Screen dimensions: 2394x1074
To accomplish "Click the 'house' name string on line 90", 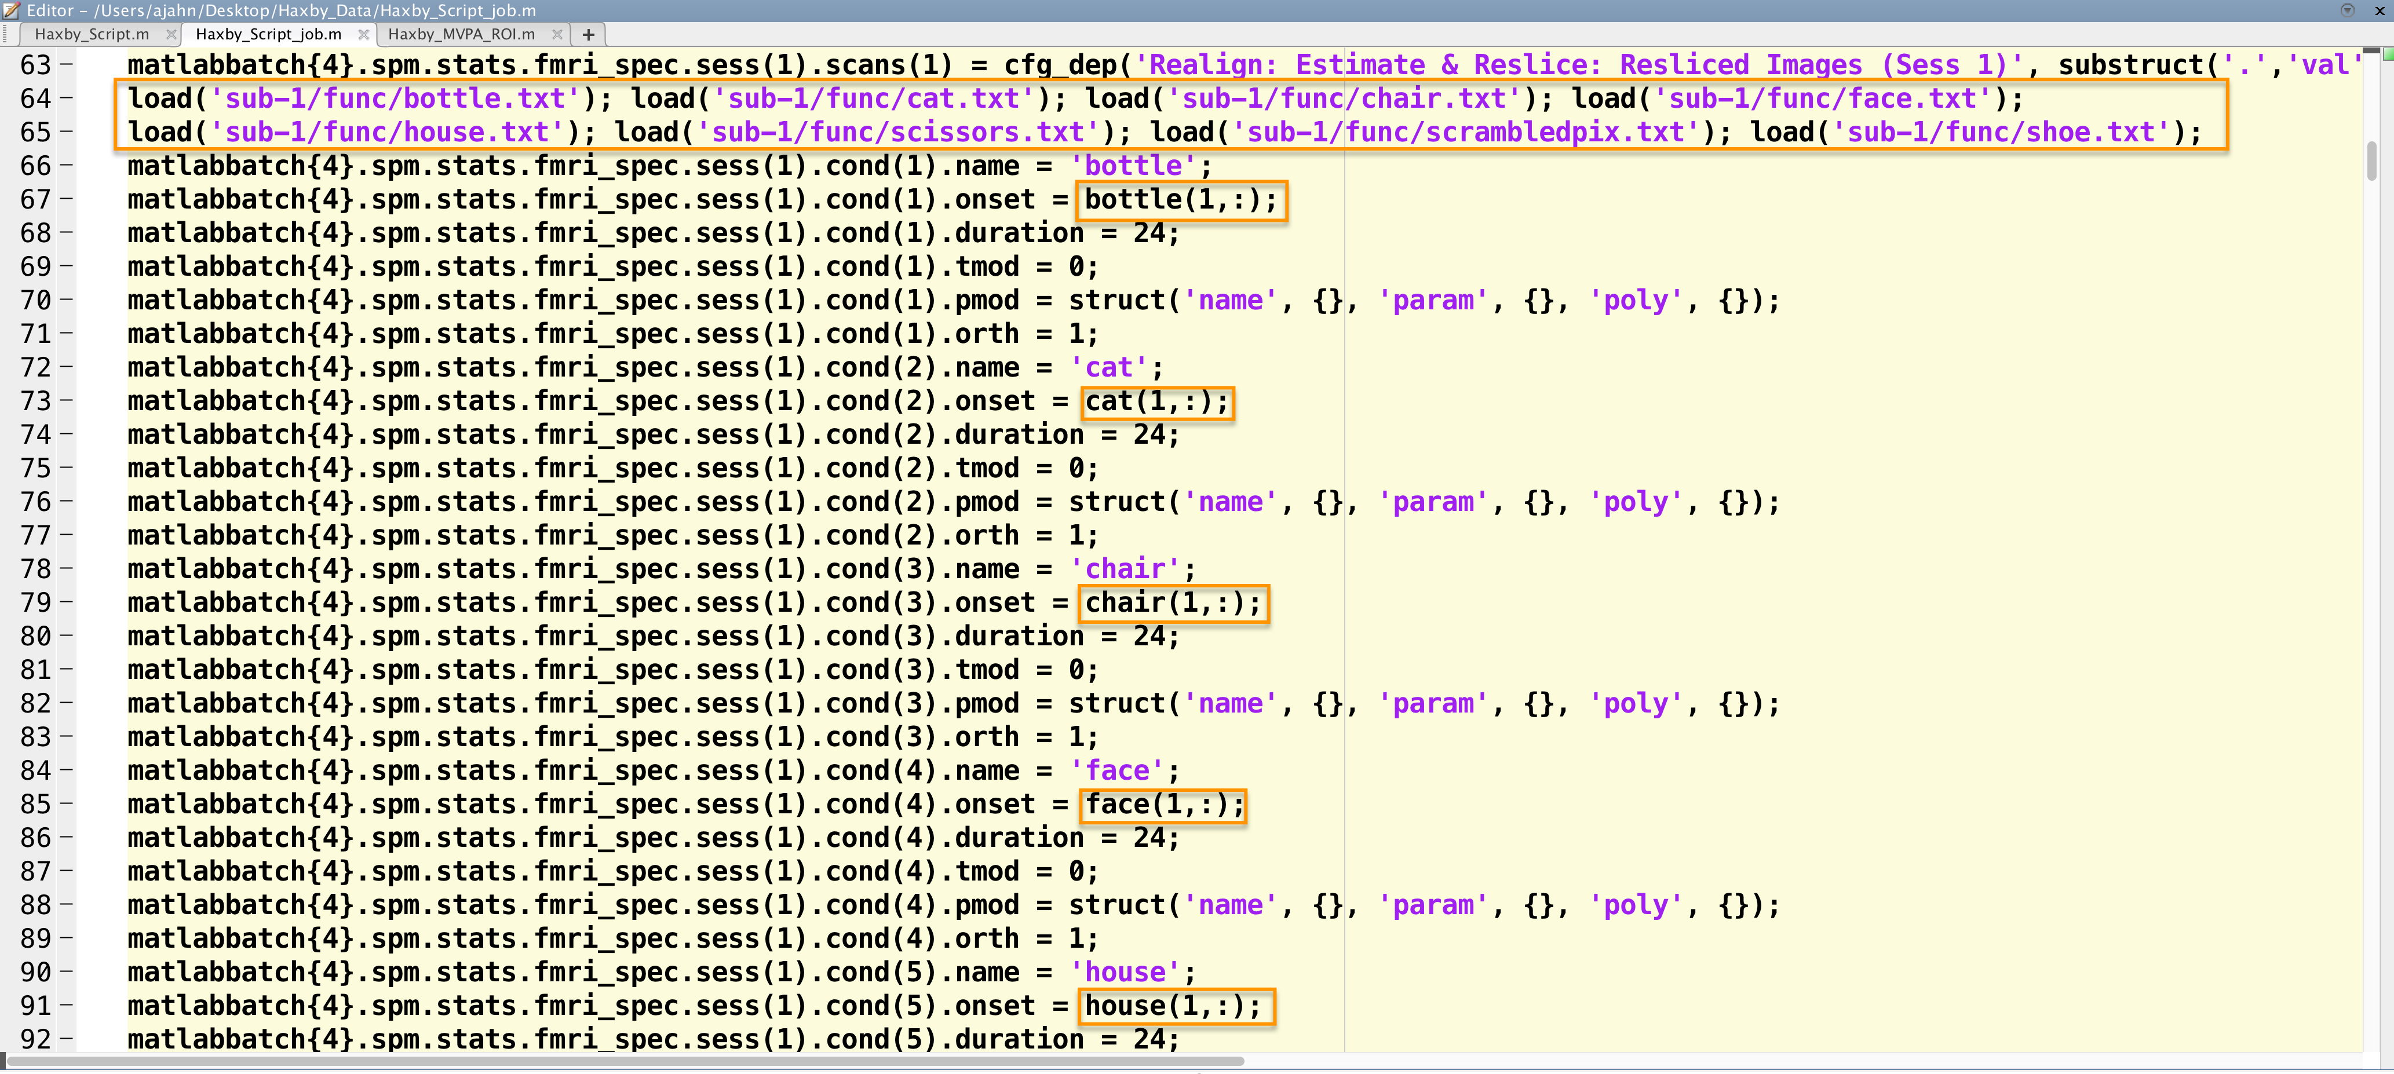I will coord(1123,973).
